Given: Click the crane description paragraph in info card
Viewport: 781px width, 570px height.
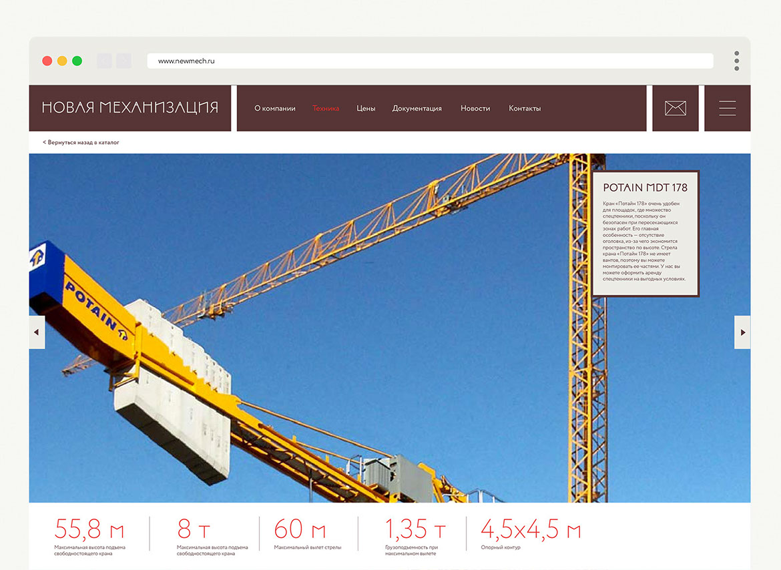Looking at the screenshot, I should [x=644, y=241].
